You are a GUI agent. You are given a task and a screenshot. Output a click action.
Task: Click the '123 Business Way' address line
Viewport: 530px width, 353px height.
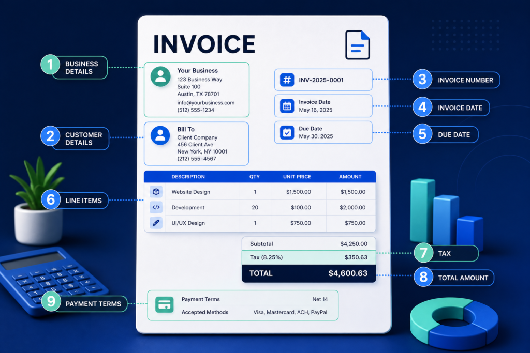(199, 79)
